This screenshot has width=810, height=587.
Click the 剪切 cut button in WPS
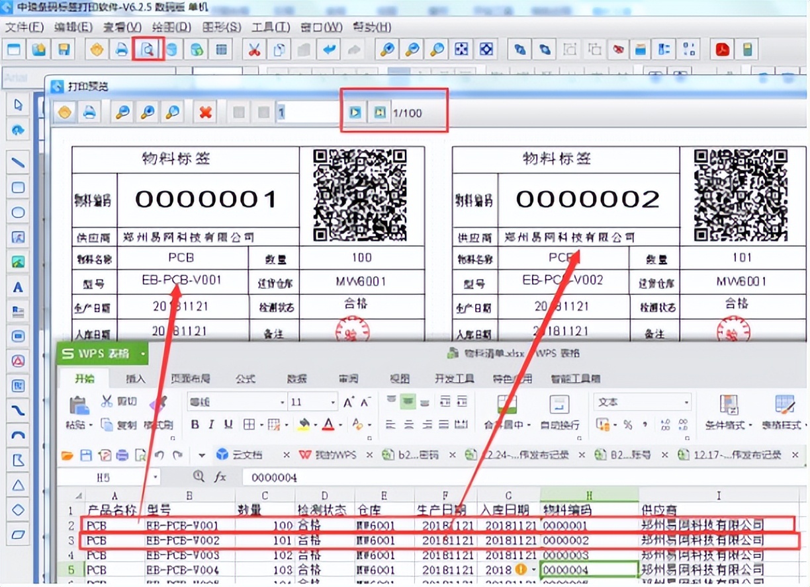[x=120, y=401]
